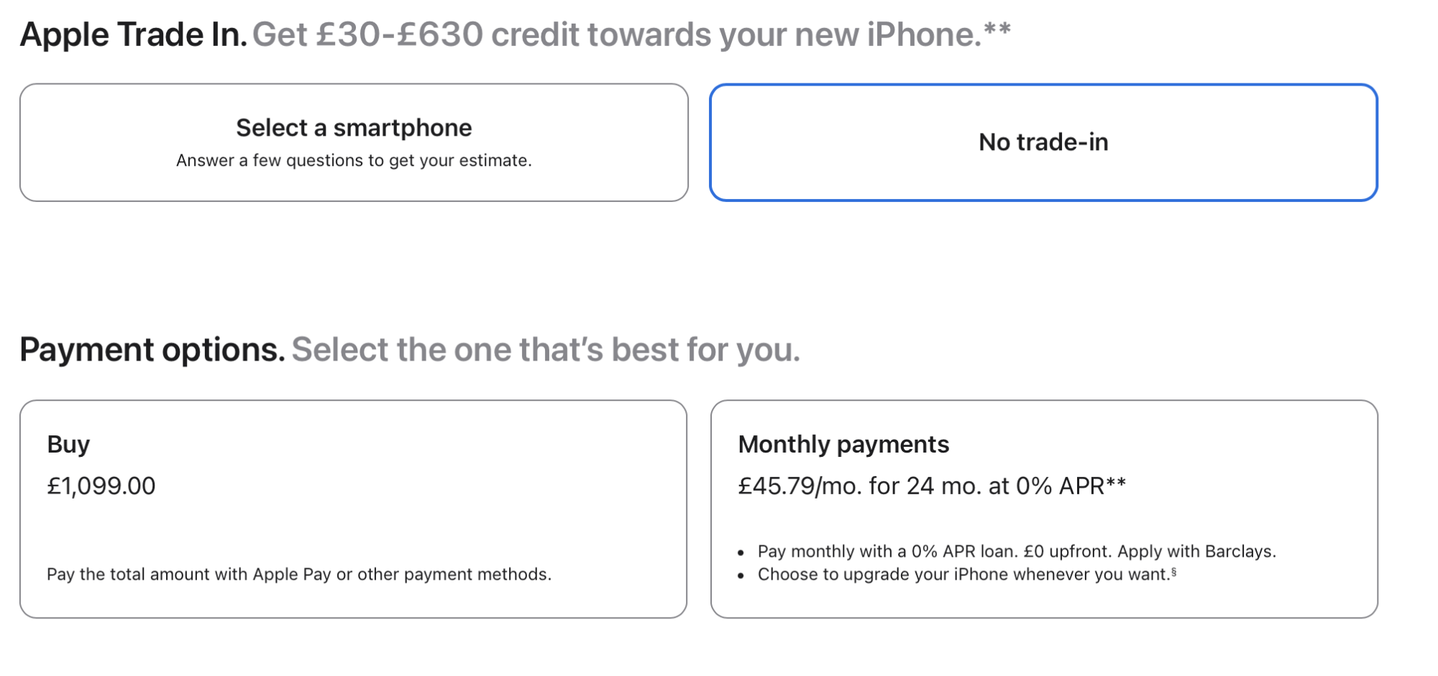Image resolution: width=1438 pixels, height=676 pixels.
Task: Select the Monthly payments option card
Action: (1043, 509)
